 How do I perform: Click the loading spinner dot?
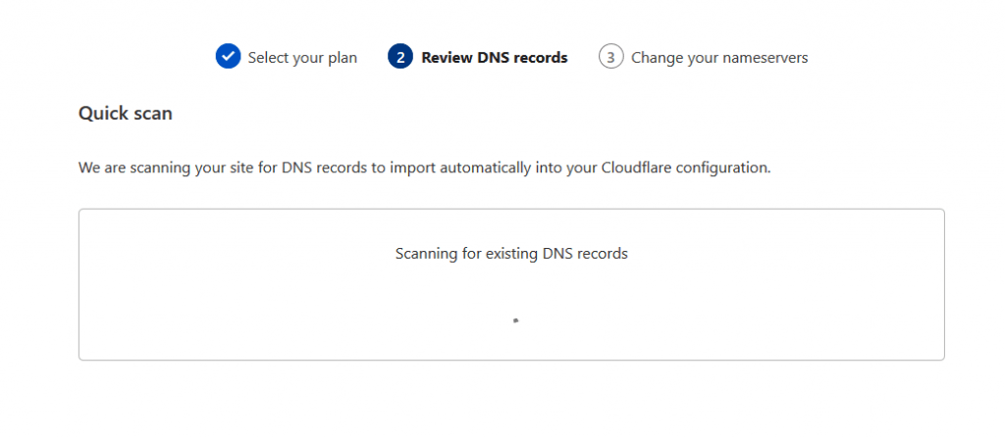[515, 319]
